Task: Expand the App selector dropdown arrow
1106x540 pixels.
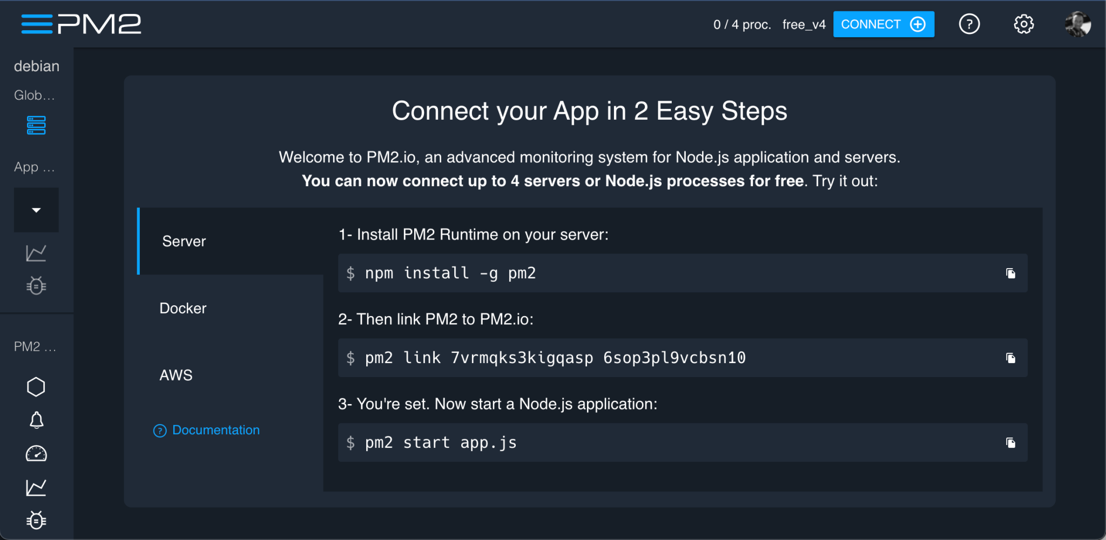Action: pyautogui.click(x=36, y=210)
